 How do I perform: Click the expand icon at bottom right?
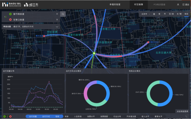[186, 116]
